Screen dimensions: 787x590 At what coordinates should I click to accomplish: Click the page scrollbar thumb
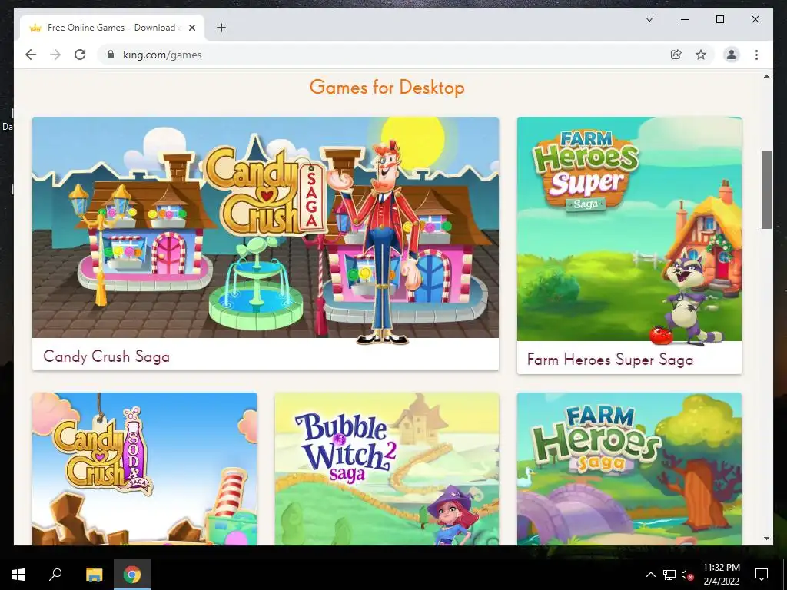[766, 190]
